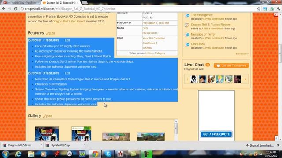Screen dimensions: 282x158
Task: Open The Emergence recent activity link
Action: tap(202, 15)
